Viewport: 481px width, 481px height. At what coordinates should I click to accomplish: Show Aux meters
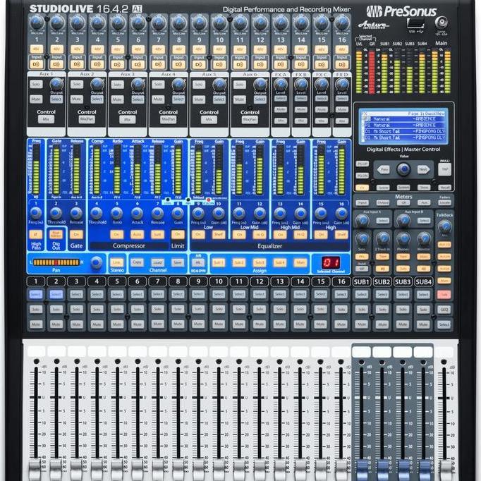424,203
